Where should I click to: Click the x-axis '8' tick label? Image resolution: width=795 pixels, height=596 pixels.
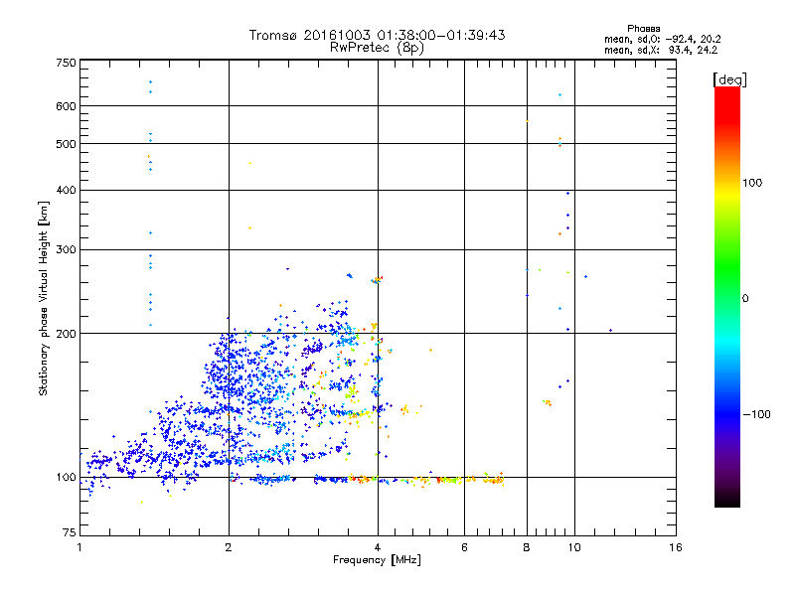tap(527, 547)
